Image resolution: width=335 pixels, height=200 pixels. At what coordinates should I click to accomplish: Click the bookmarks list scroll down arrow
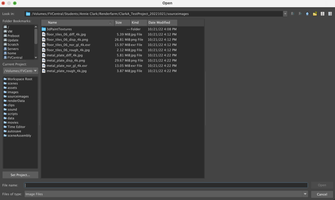pyautogui.click(x=36, y=58)
